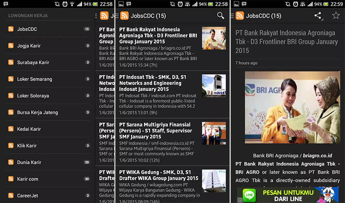This screenshot has width=345, height=203.
Task: Click unread count badge 30 for Karir com
Action: pyautogui.click(x=87, y=179)
